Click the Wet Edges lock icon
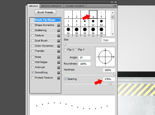Screen dimensions: 155x115 point(59,62)
